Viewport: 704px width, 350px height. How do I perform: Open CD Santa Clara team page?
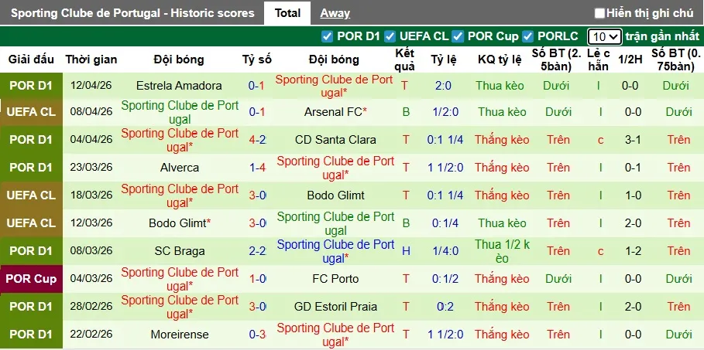pos(335,140)
